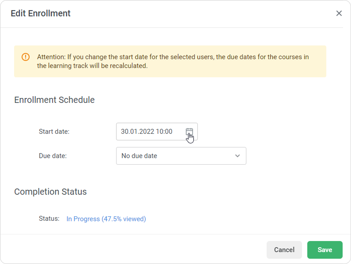Click the 'Status:' label
The image size is (351, 264).
49,219
